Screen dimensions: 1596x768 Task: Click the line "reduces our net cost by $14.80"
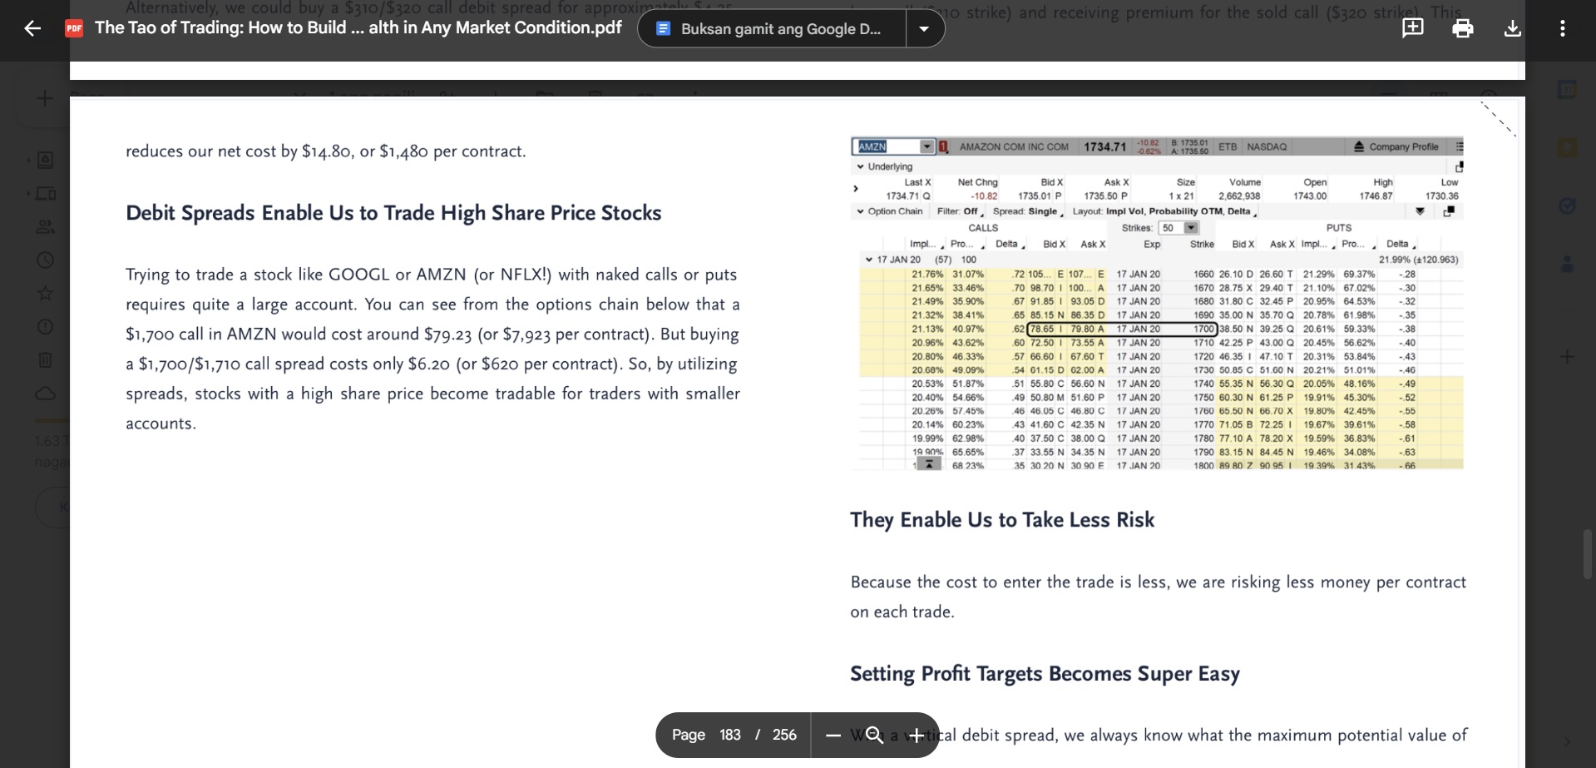coord(325,151)
